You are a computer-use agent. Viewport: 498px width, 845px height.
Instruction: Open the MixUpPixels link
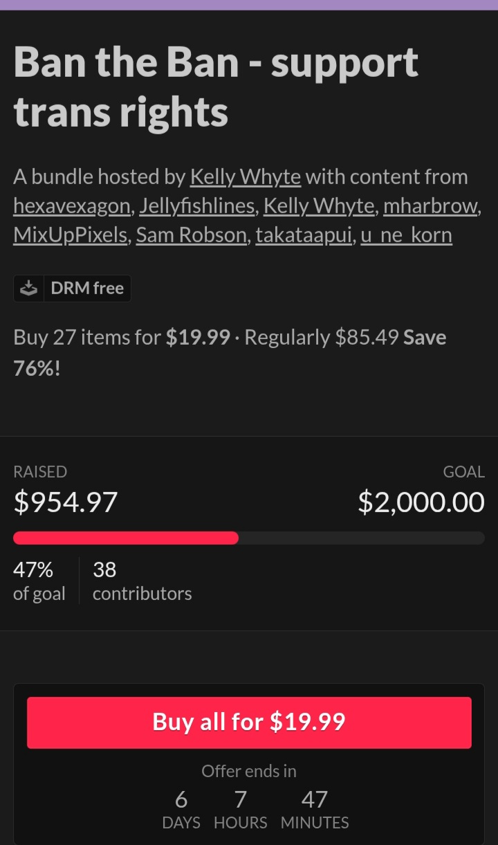[x=71, y=235]
